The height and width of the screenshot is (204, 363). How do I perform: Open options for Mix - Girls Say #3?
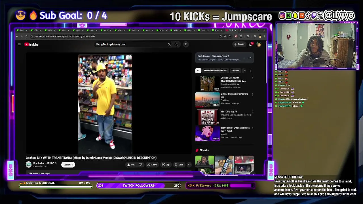point(252,112)
